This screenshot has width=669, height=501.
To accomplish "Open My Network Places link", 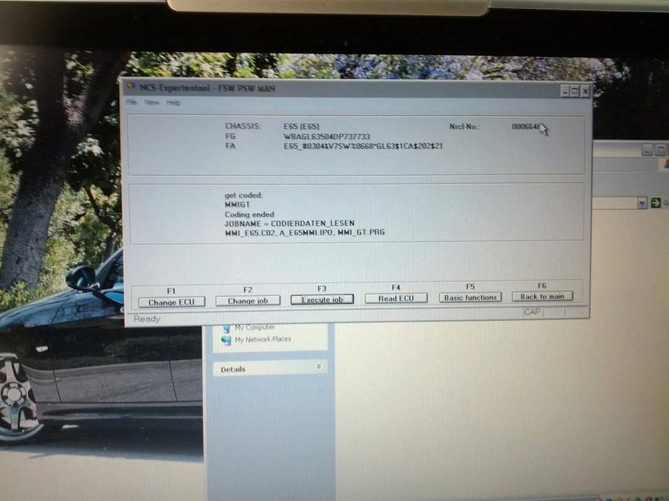I will pyautogui.click(x=263, y=339).
